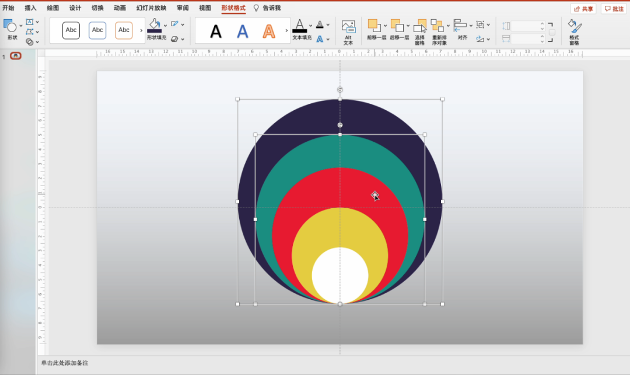
Task: Open the 审阅 (Review) tab
Action: click(x=183, y=8)
